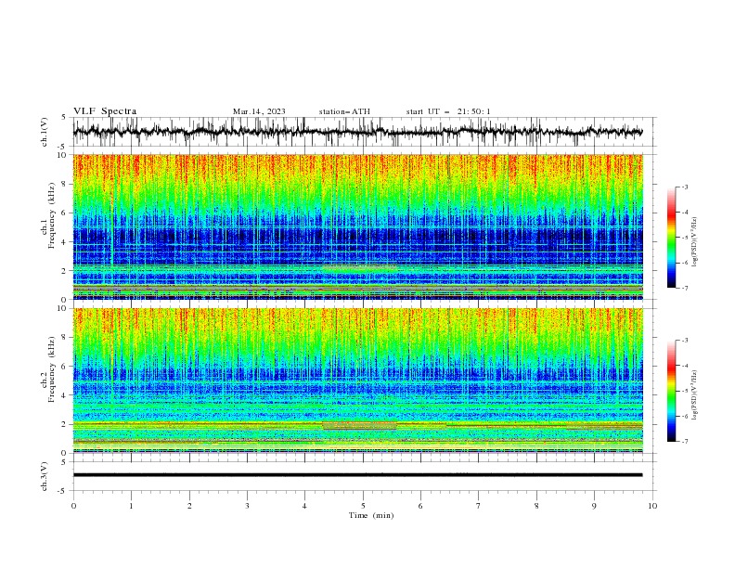Viewport: 735px width, 568px height.
Task: Click the "-5" tick on ch.3(V) axis
Action: pos(63,491)
